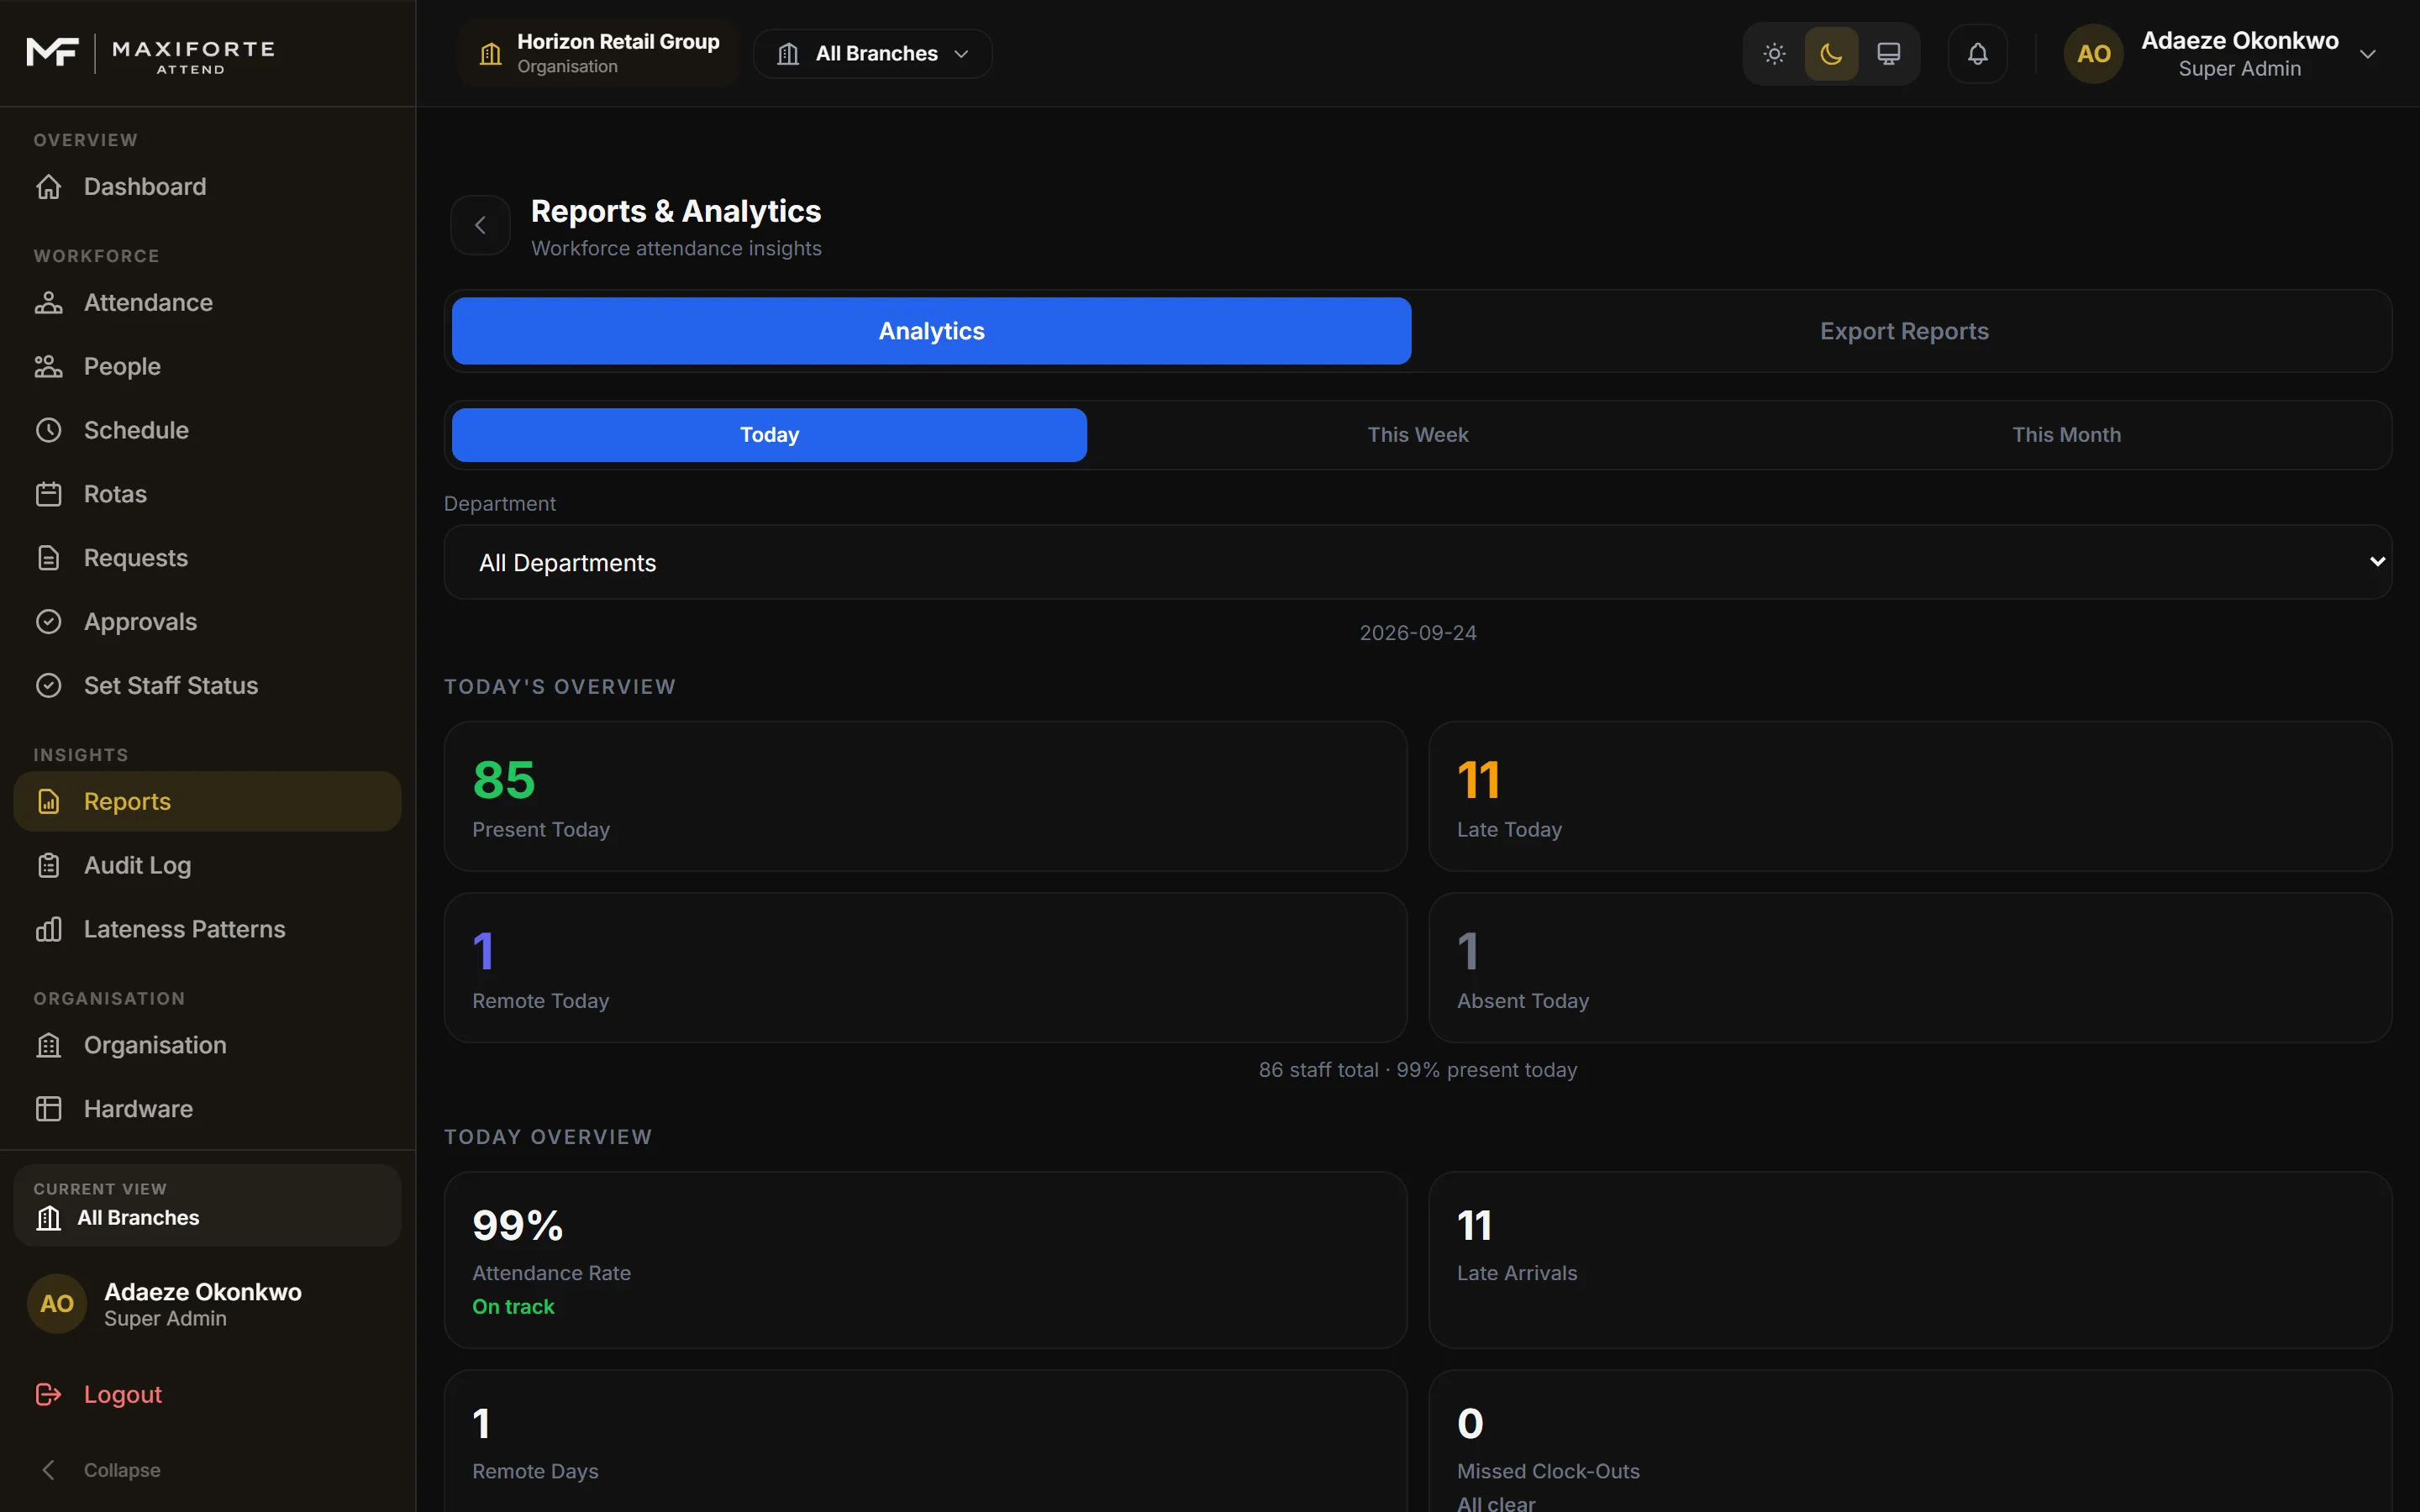Click the "Reports & Analytics" heading
Image resolution: width=2420 pixels, height=1512 pixels.
tap(676, 211)
